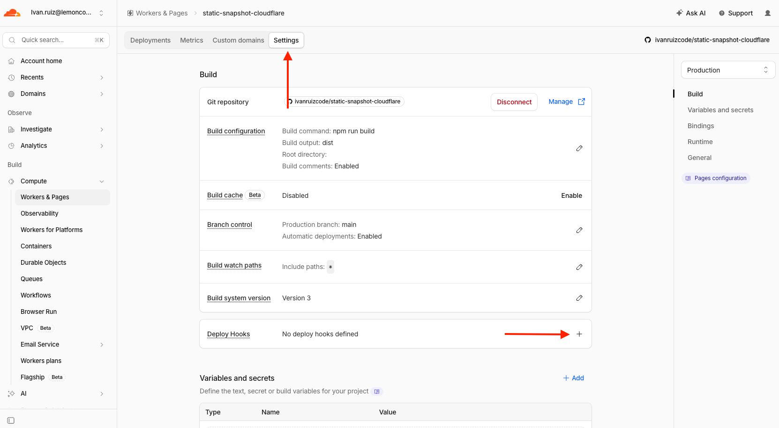The width and height of the screenshot is (779, 428).
Task: Click the Support help icon
Action: (722, 13)
